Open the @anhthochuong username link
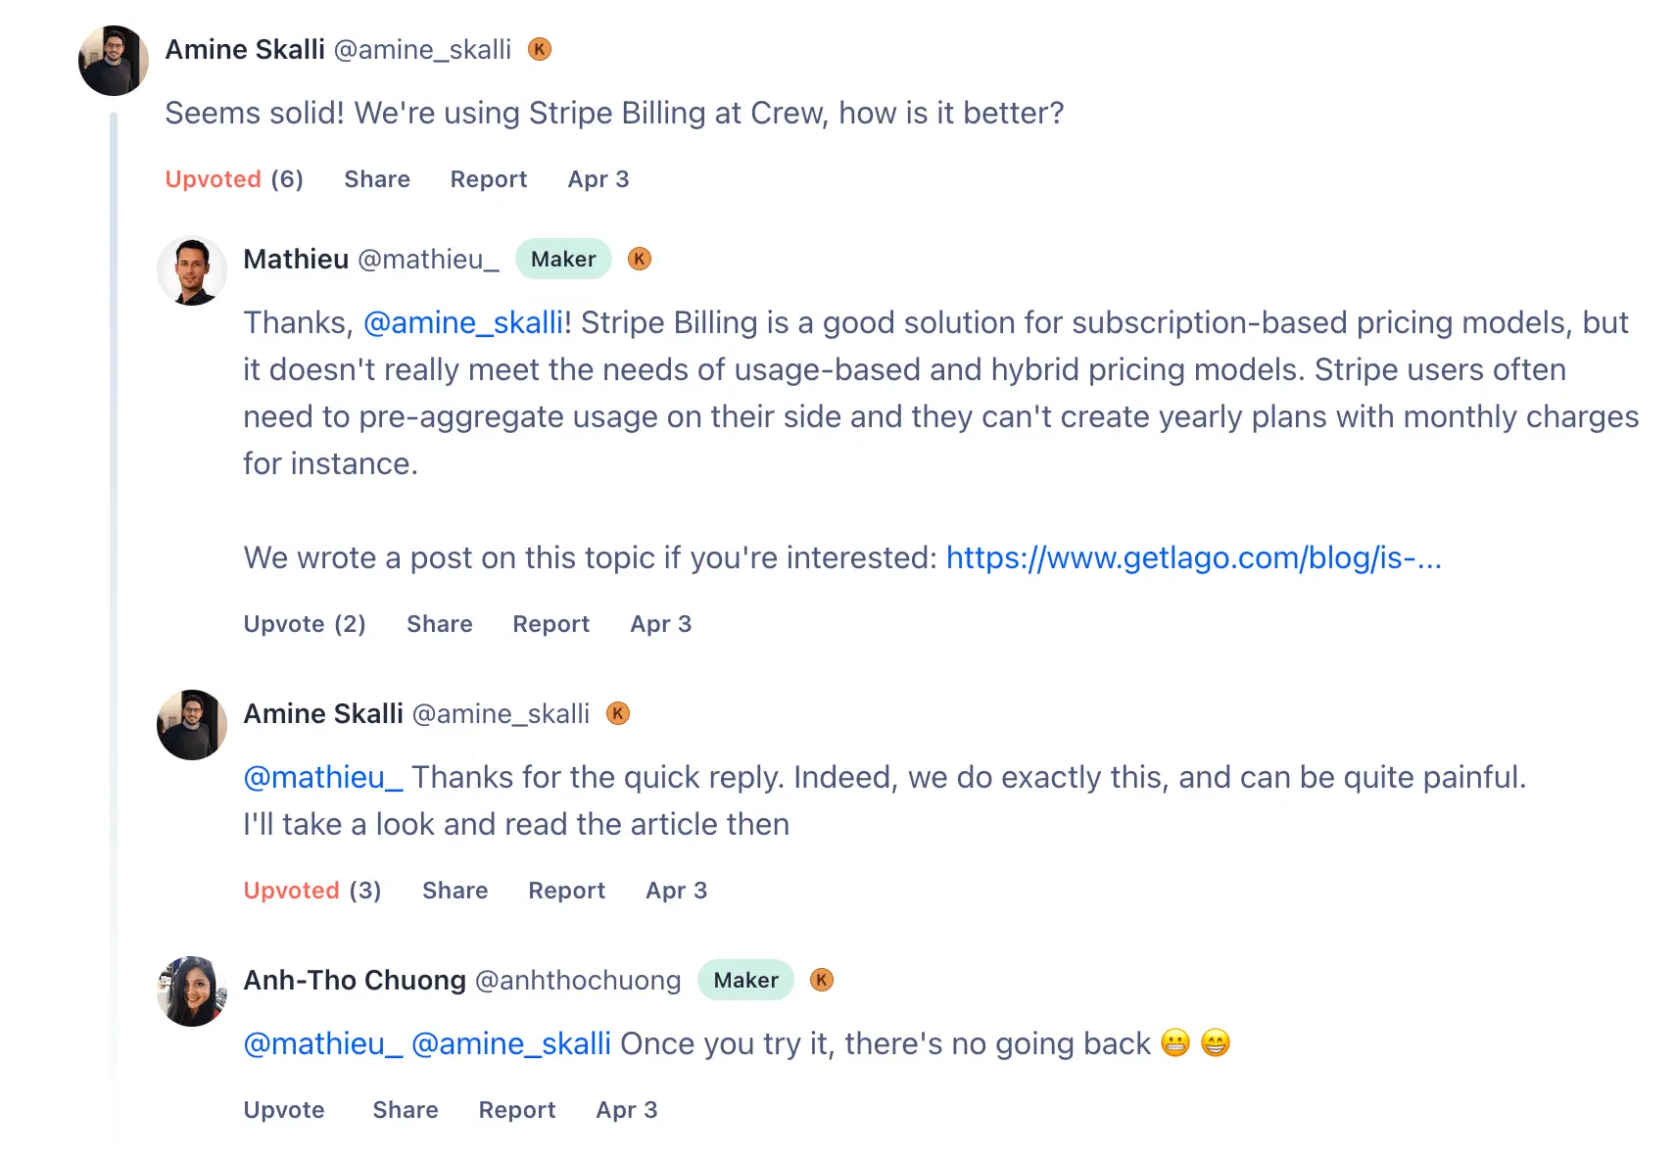Screen dimensions: 1675x1160 point(578,980)
